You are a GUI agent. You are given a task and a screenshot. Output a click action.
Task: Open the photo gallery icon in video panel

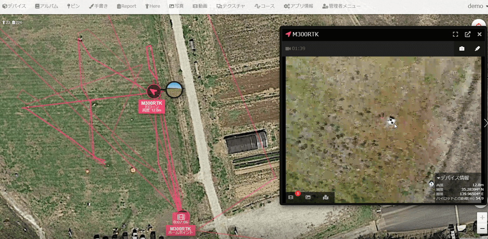coord(308,198)
